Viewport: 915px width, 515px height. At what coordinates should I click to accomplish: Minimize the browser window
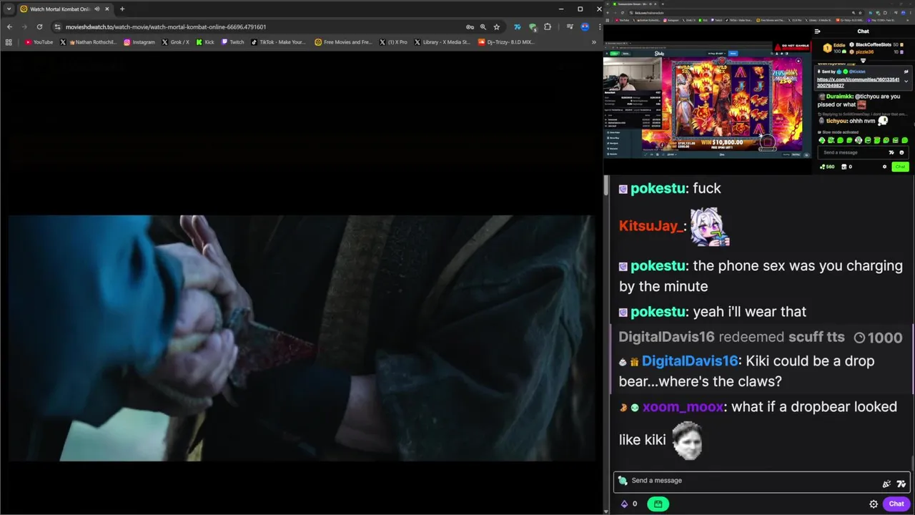tap(560, 9)
